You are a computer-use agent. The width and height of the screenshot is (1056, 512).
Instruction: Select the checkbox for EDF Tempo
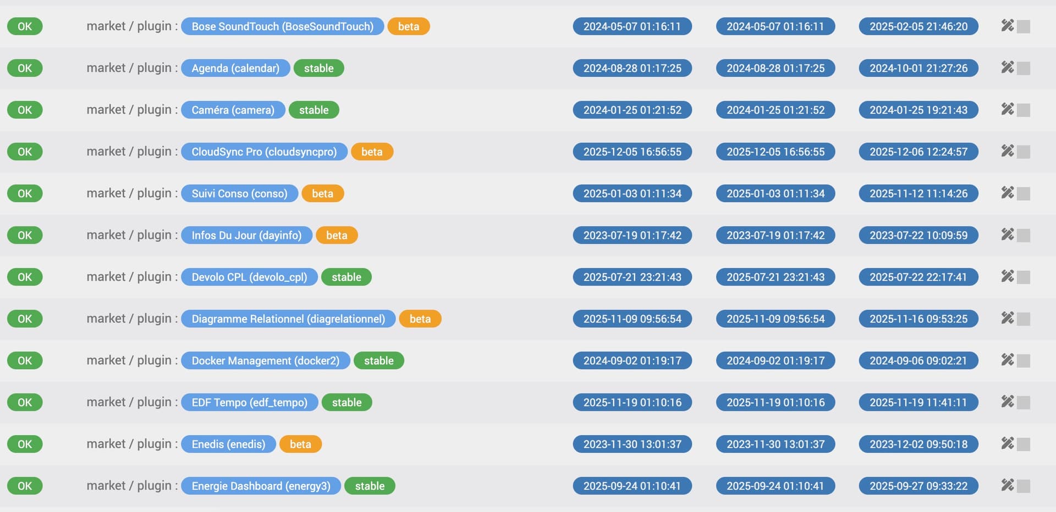tap(1024, 403)
